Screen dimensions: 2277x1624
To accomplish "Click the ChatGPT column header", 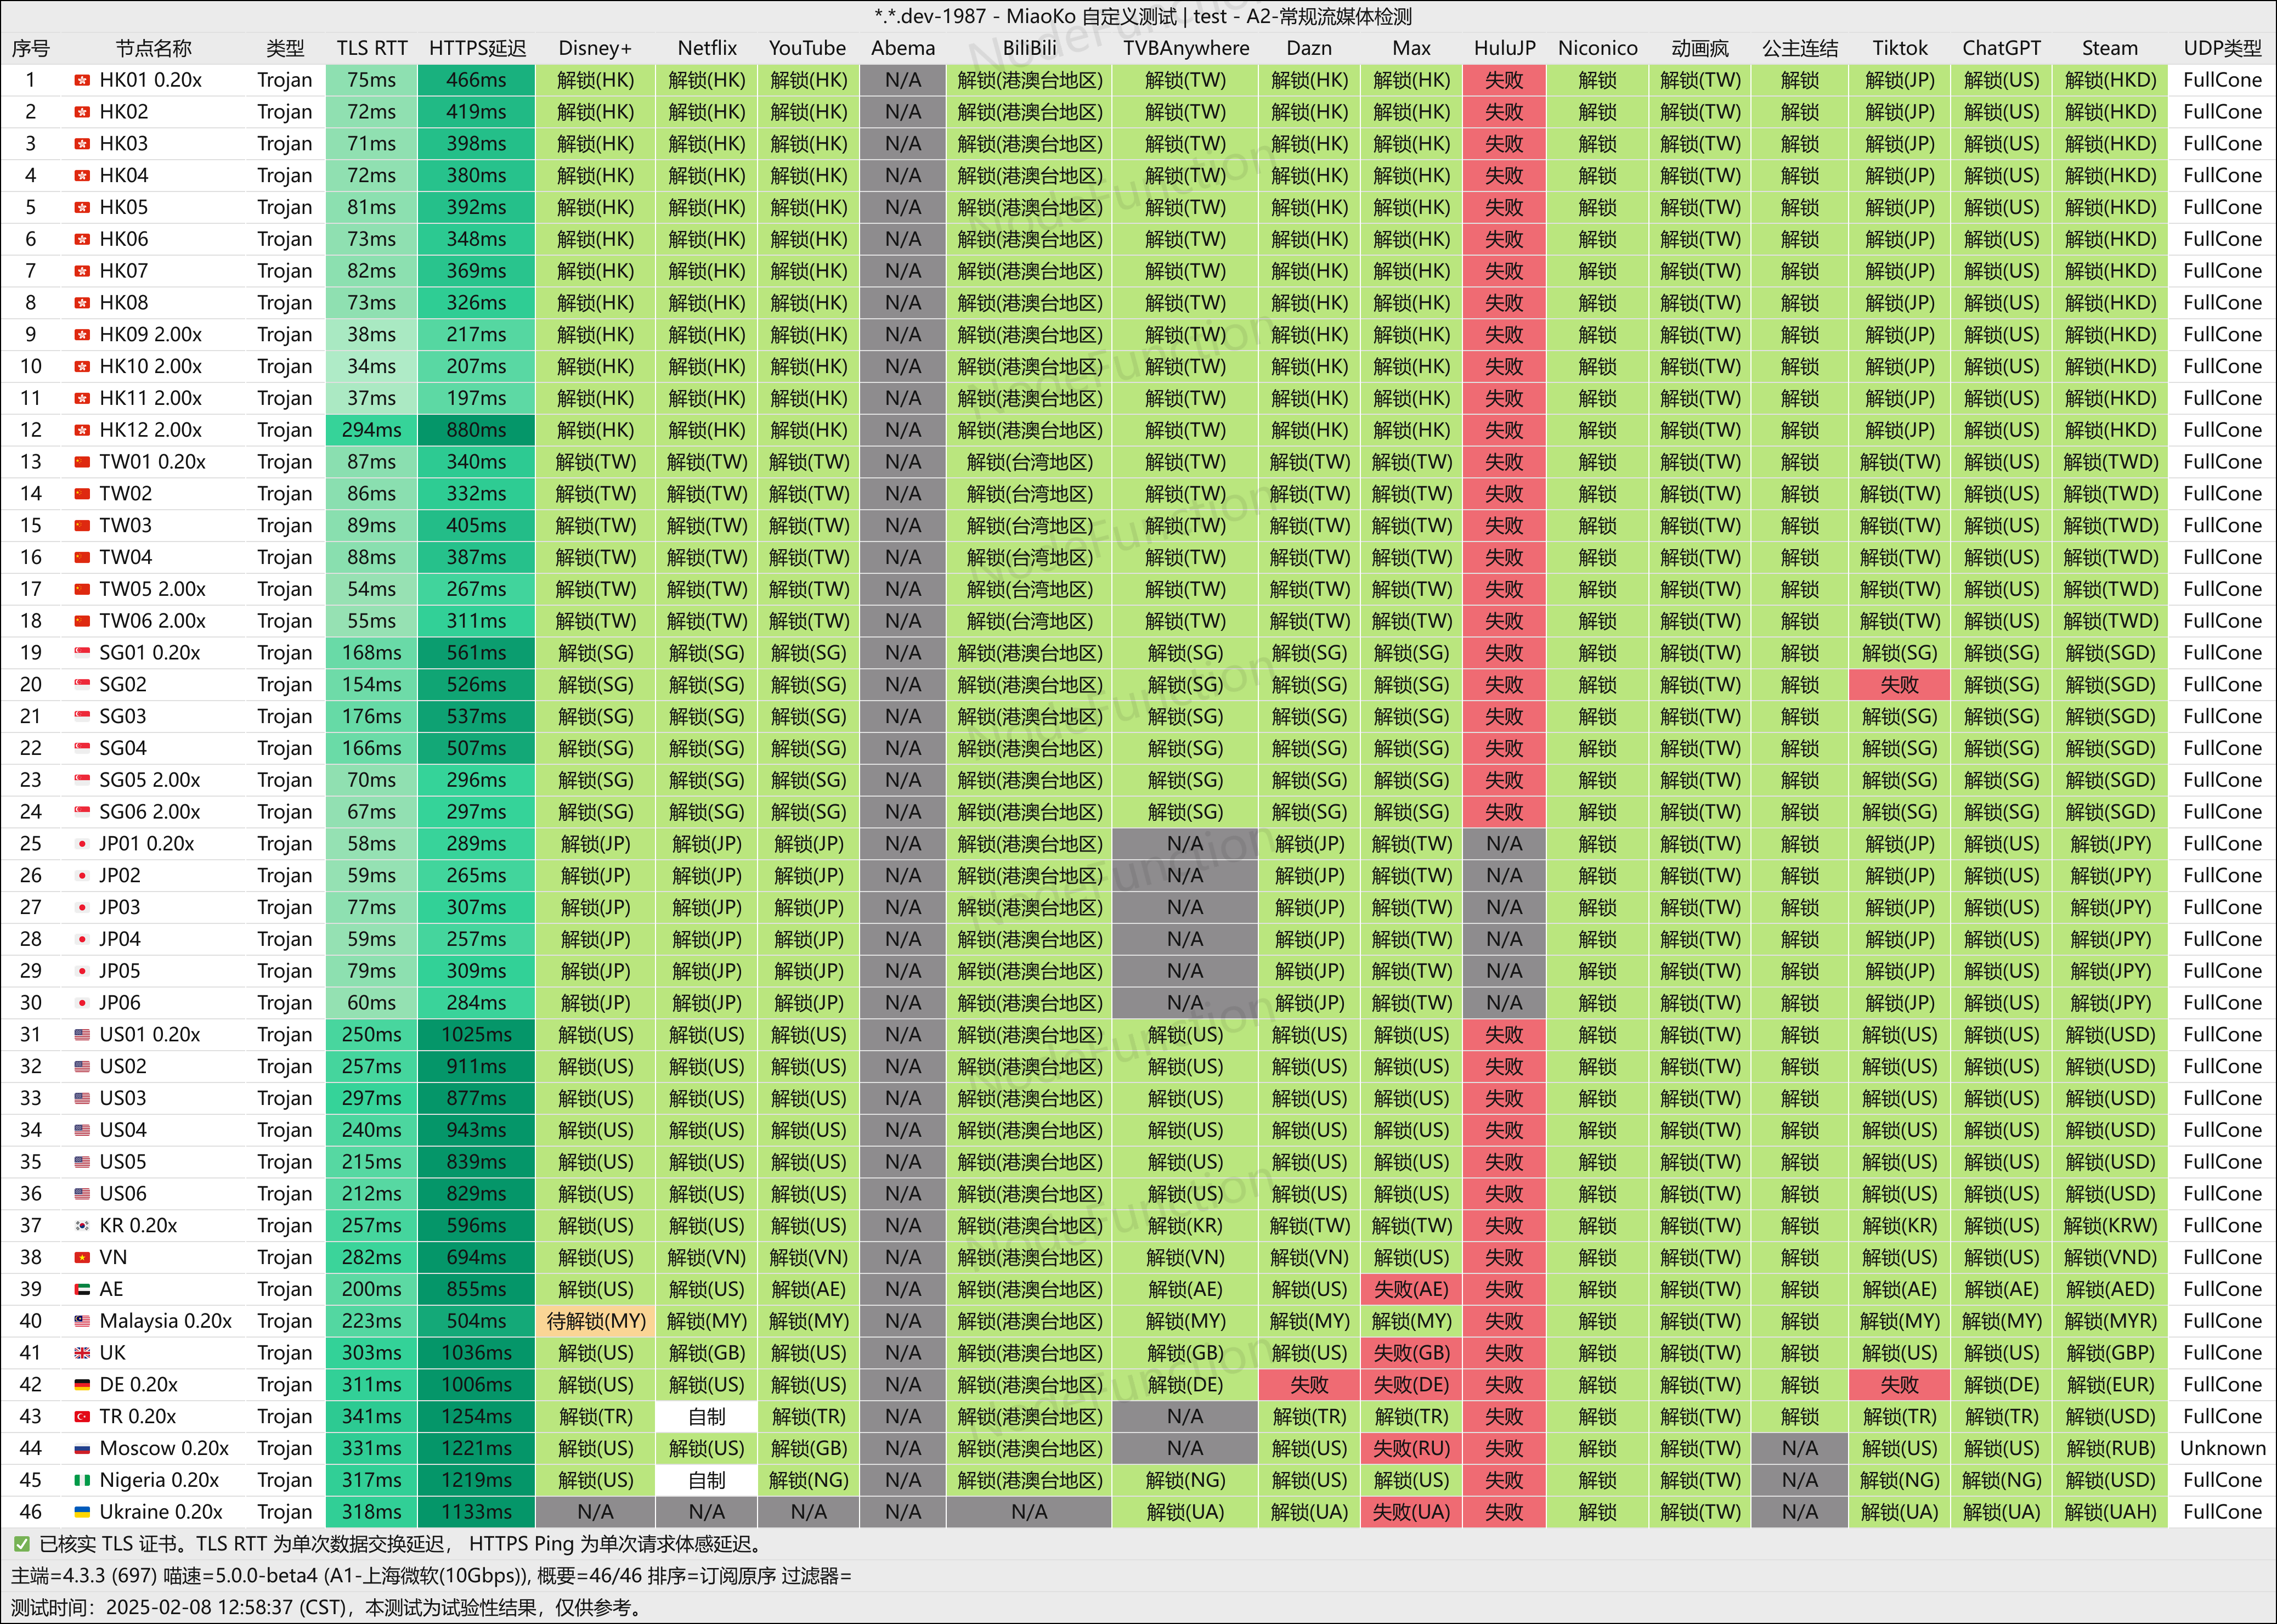I will (x=2001, y=48).
